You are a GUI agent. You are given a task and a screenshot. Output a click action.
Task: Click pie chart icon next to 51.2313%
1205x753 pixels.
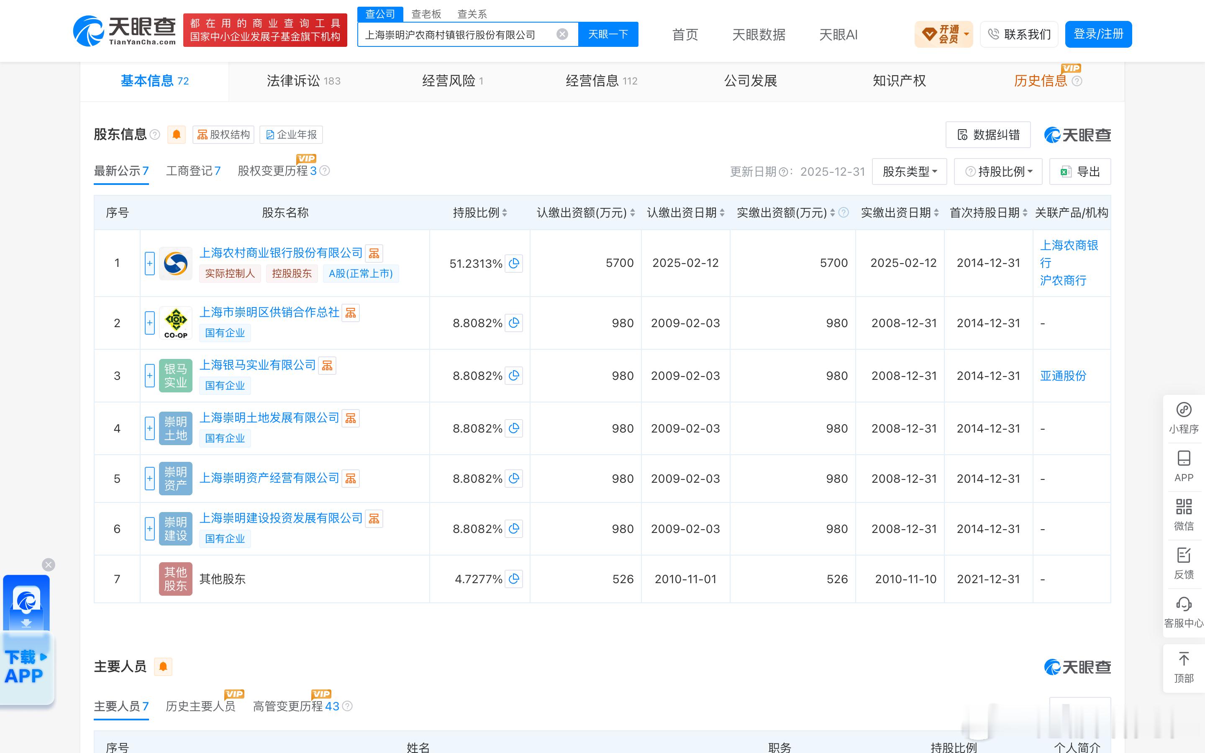(x=514, y=263)
